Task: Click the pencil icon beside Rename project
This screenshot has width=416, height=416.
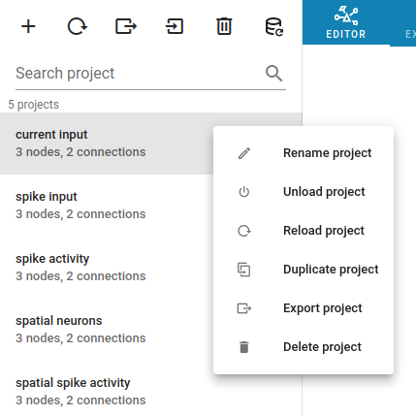Action: [244, 153]
